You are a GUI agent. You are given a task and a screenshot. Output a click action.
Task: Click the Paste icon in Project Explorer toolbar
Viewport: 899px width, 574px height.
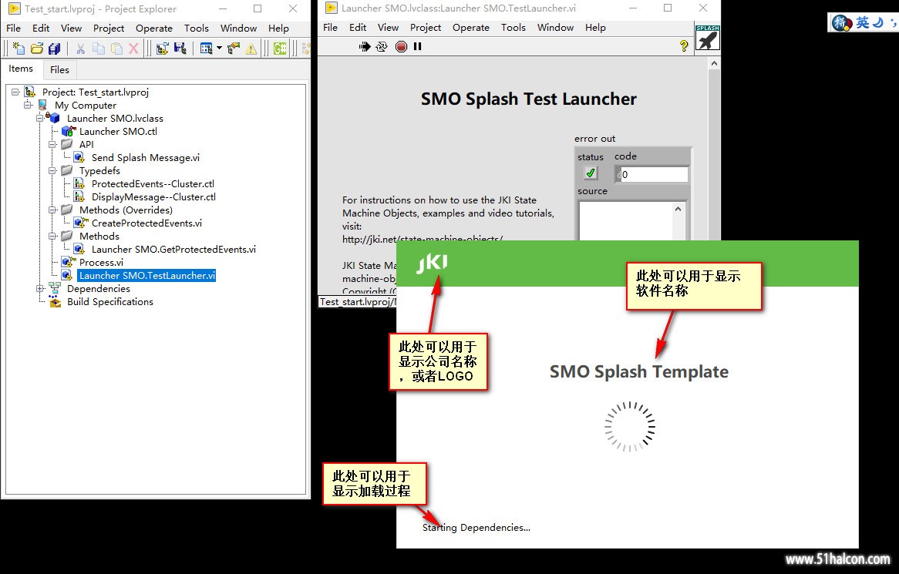click(116, 49)
